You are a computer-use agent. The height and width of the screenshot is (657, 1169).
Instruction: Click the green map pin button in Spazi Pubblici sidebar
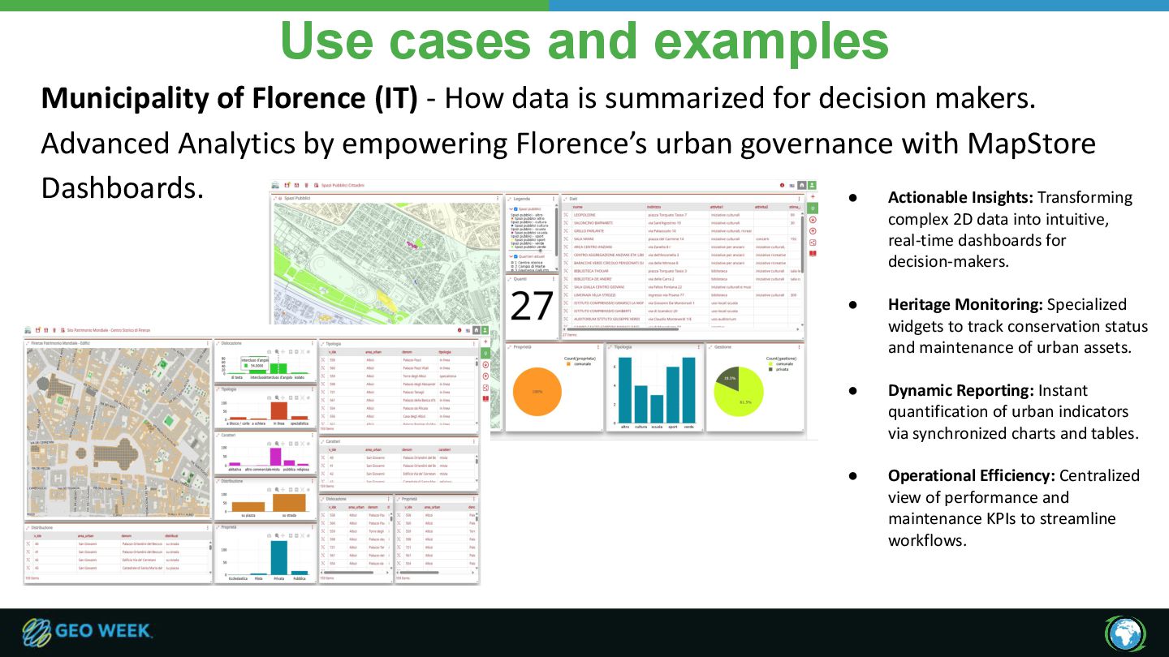coord(813,208)
